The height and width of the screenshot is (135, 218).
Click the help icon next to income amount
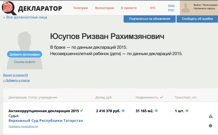click(x=123, y=111)
